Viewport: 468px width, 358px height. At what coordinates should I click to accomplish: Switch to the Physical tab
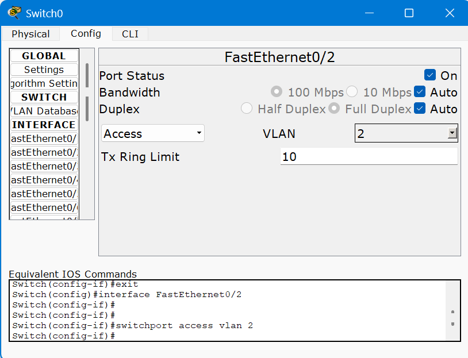30,34
